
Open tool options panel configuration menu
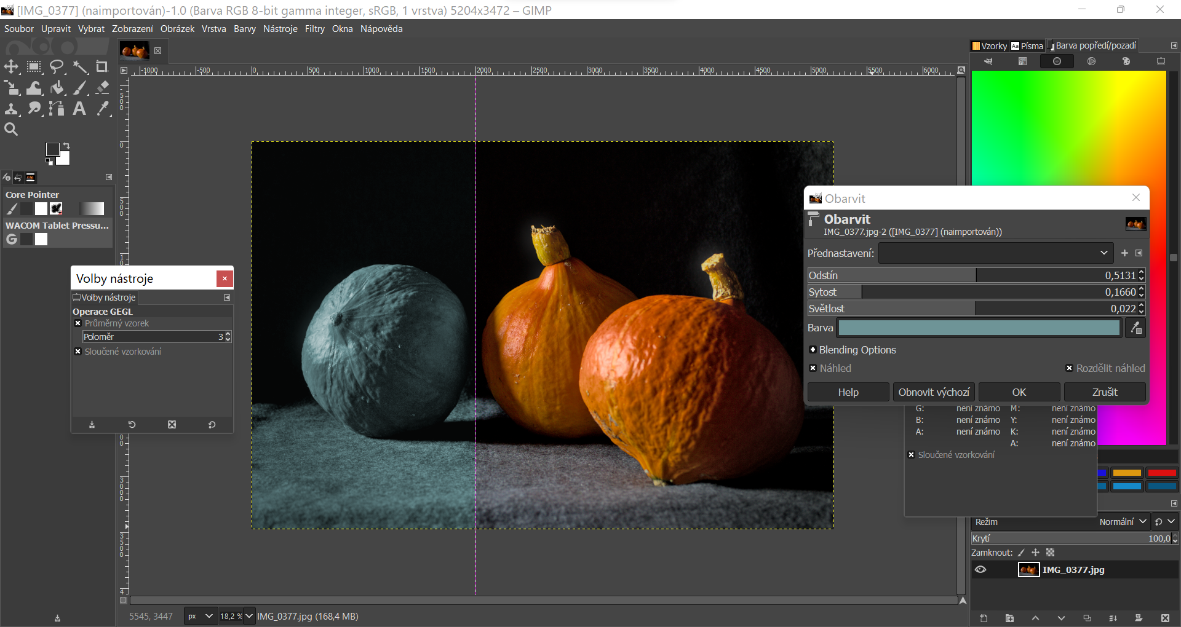[227, 298]
